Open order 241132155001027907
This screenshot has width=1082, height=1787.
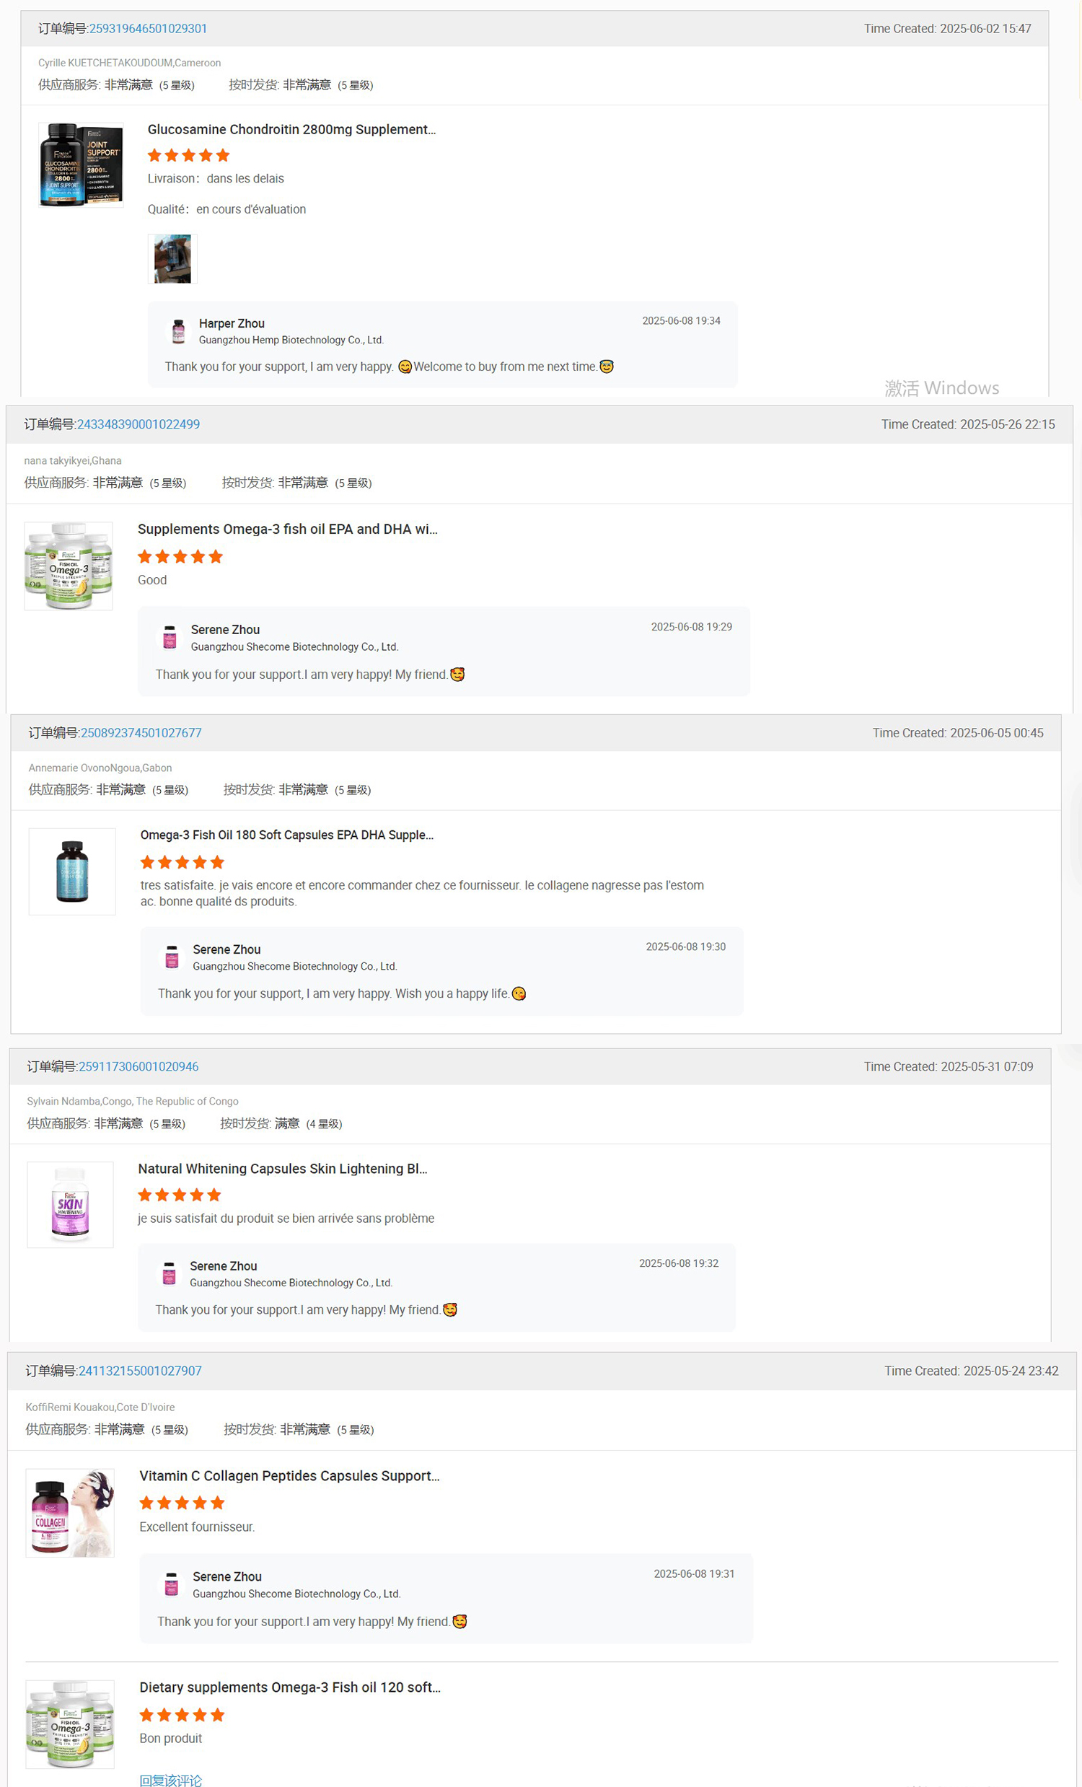tap(138, 1370)
